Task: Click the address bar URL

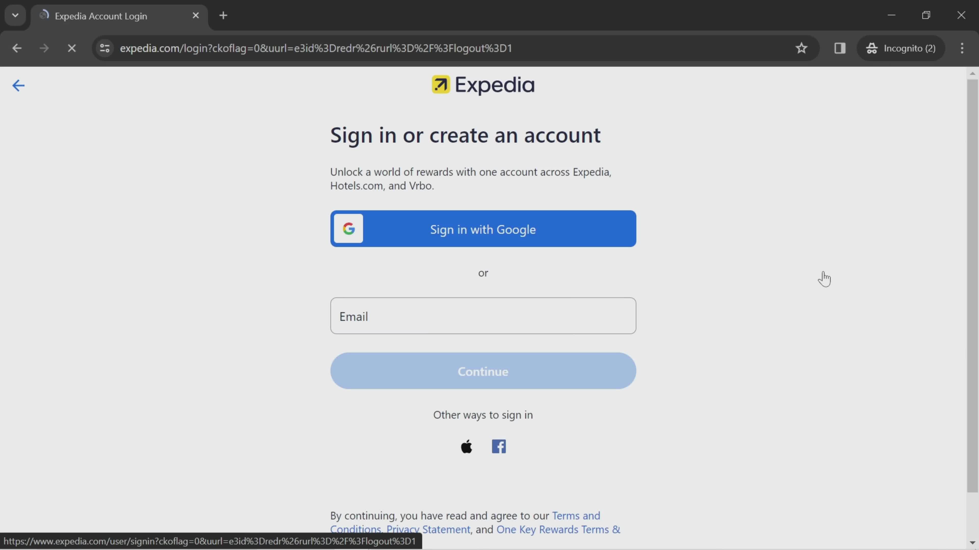Action: [x=316, y=48]
